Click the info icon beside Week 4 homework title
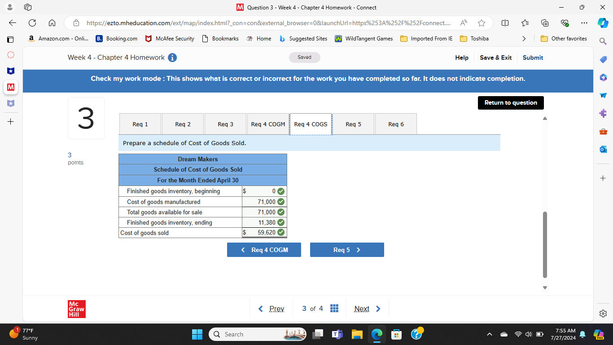Viewport: 613px width, 345px height. (172, 57)
